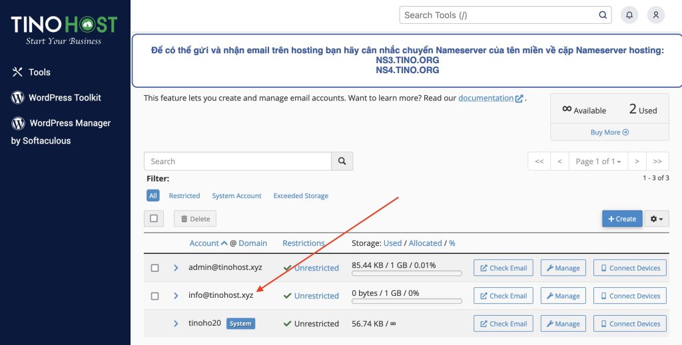
Task: Manage the tinoho20 account
Action: [563, 323]
